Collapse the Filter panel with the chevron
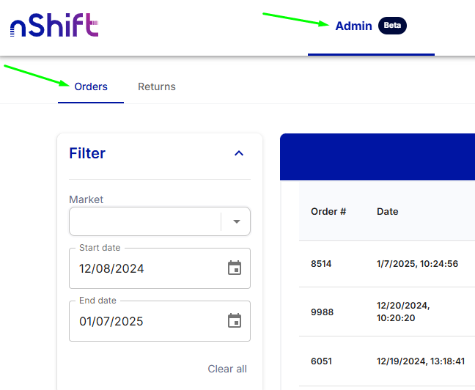 tap(238, 153)
